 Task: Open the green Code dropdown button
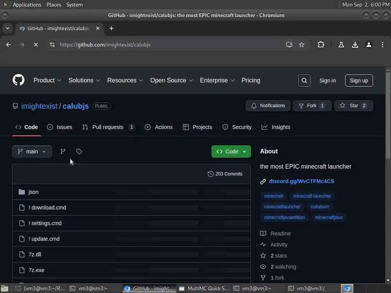click(x=231, y=151)
